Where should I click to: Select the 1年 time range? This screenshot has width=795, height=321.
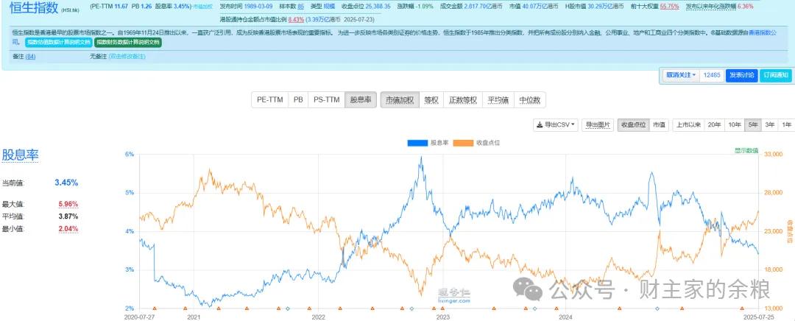pyautogui.click(x=786, y=124)
